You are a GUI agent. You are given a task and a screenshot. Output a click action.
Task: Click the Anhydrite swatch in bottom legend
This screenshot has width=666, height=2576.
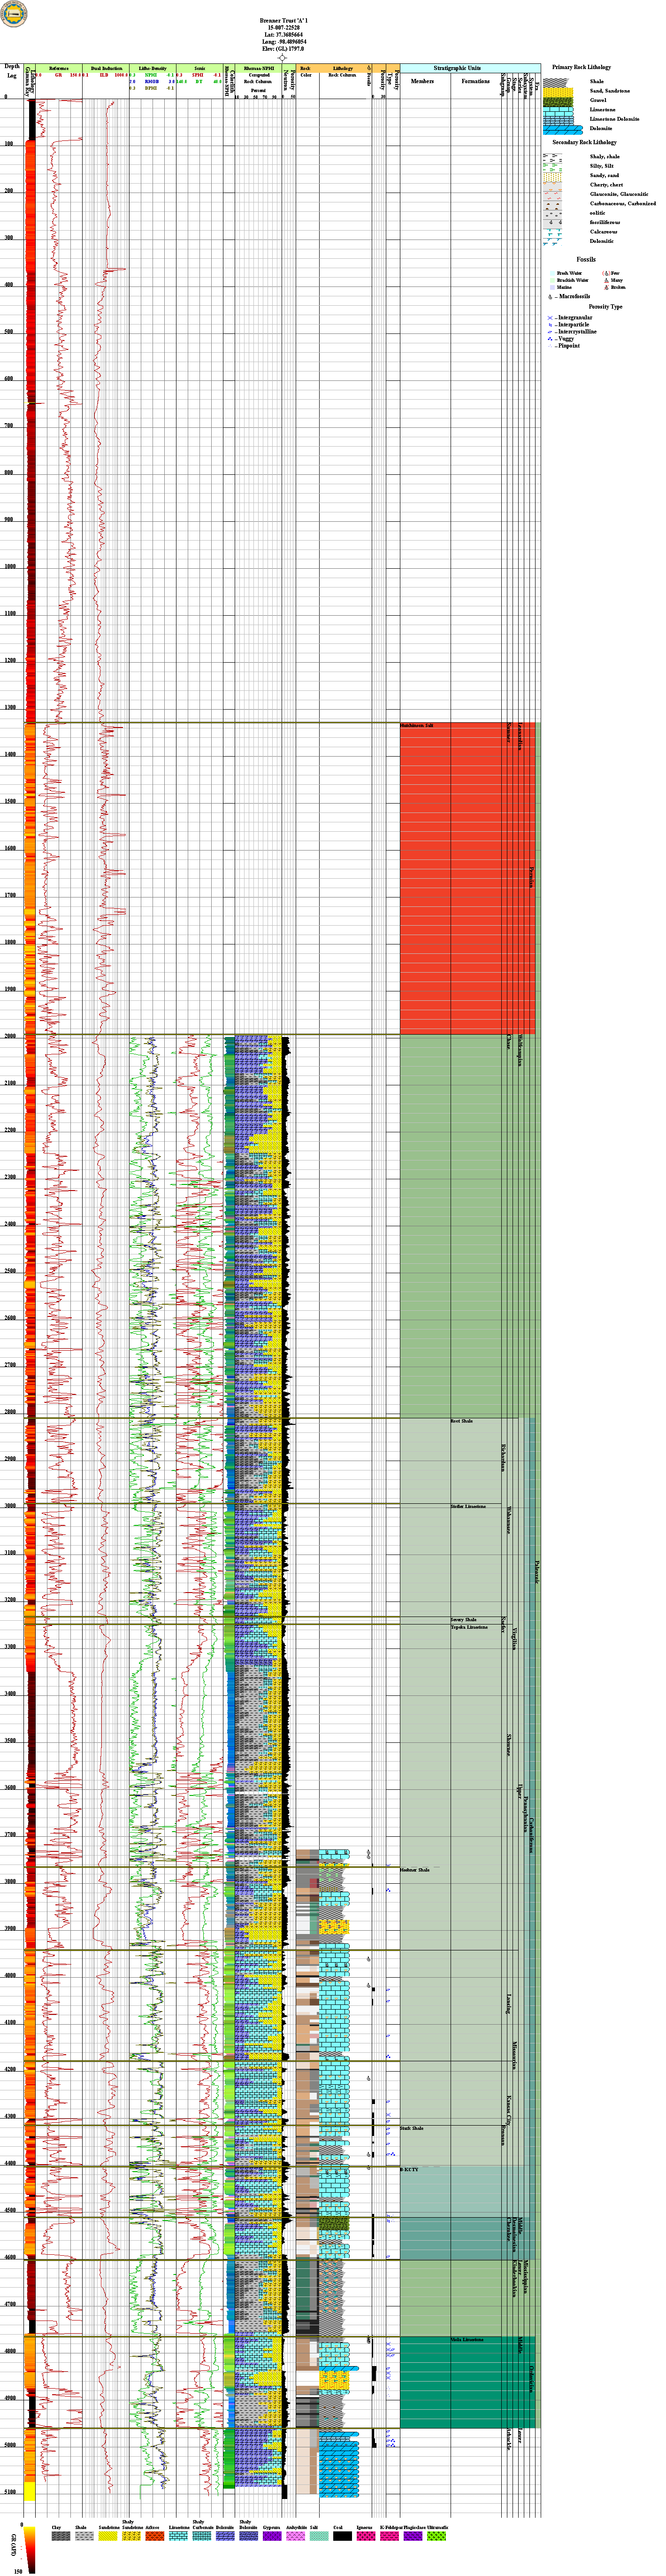295,2536
